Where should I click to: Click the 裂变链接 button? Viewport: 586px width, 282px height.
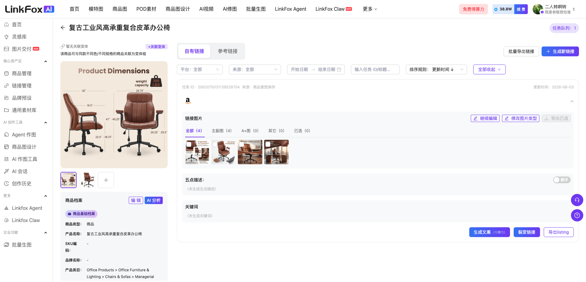pyautogui.click(x=527, y=232)
